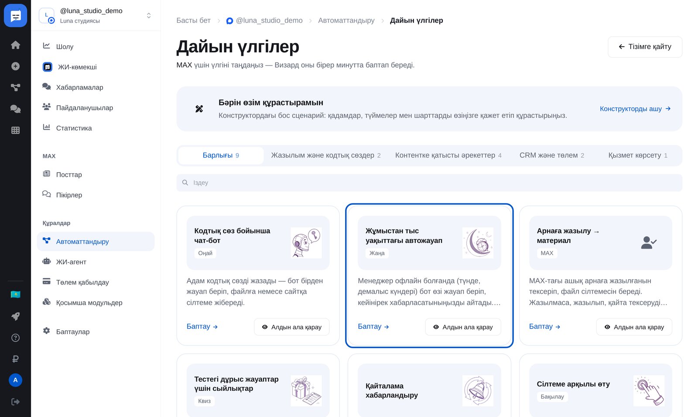The image size is (698, 417).
Task: Open Пайдаланушылар users section
Action: [96, 108]
